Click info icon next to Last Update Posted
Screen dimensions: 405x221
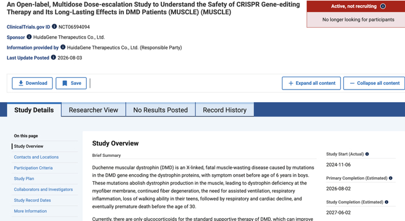(x=53, y=58)
